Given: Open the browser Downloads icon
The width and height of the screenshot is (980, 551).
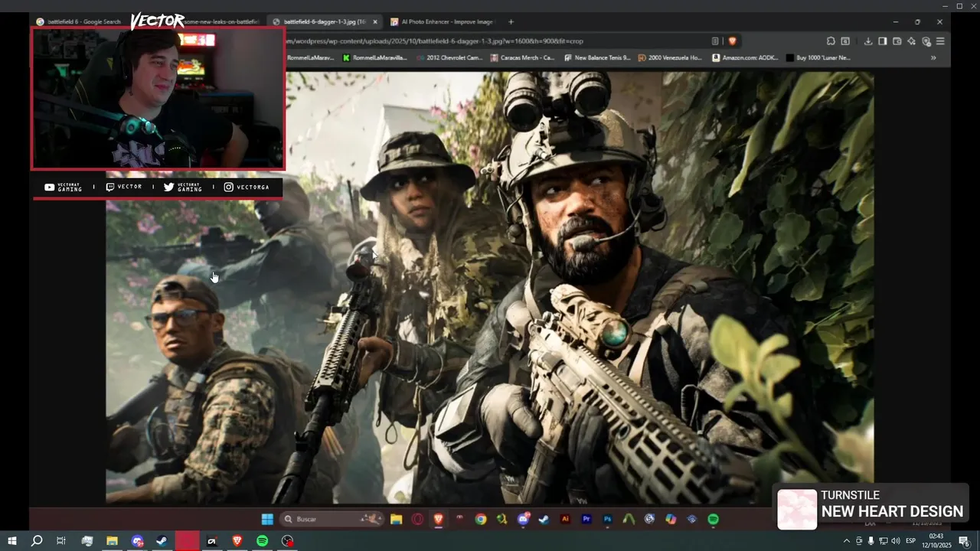Looking at the screenshot, I should 868,41.
